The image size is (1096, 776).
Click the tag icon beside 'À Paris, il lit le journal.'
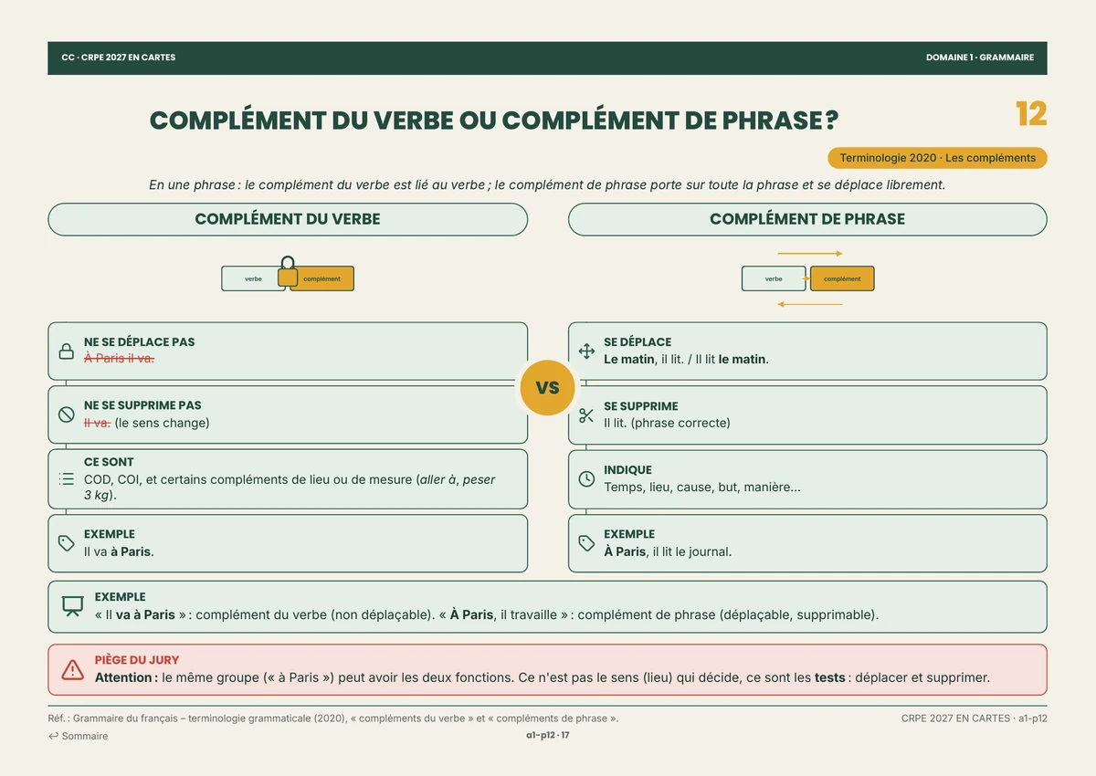point(586,543)
